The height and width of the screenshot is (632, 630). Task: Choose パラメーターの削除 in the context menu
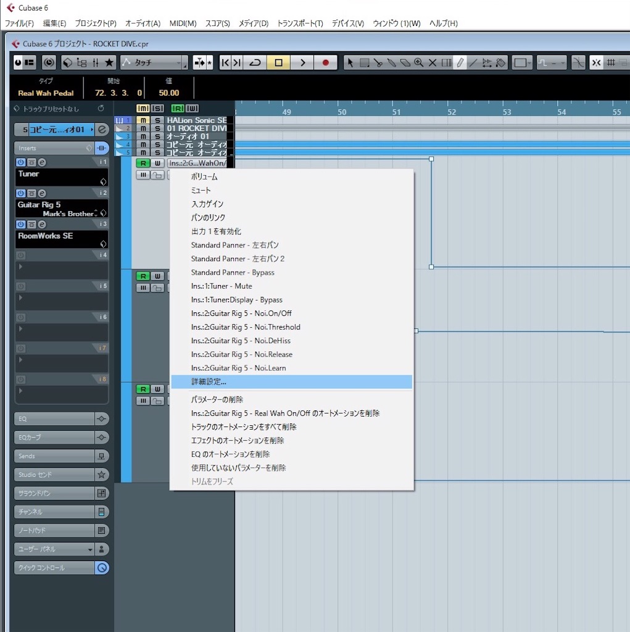click(291, 399)
